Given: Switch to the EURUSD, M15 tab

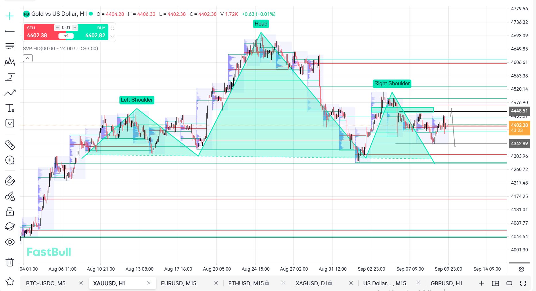Looking at the screenshot, I should [x=178, y=283].
